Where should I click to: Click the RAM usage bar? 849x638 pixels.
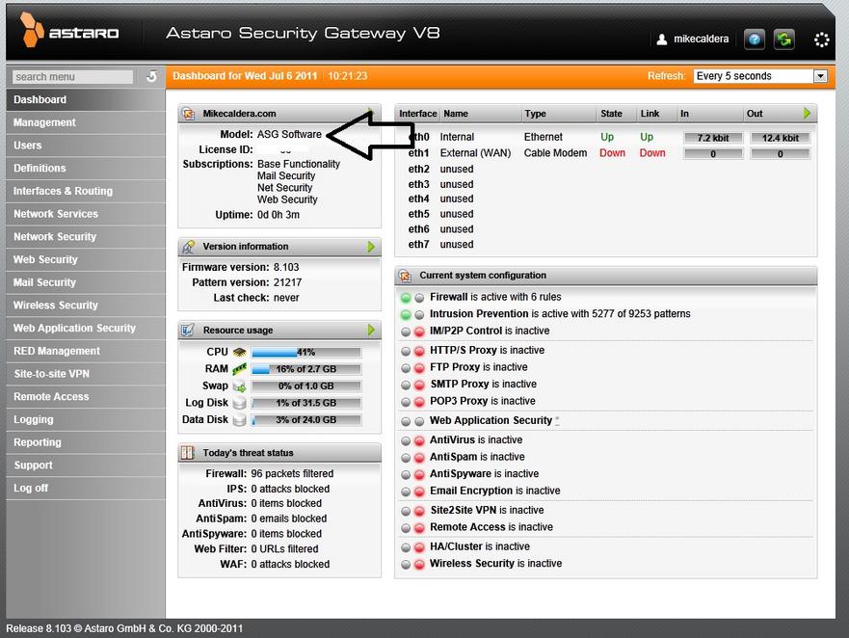[305, 369]
